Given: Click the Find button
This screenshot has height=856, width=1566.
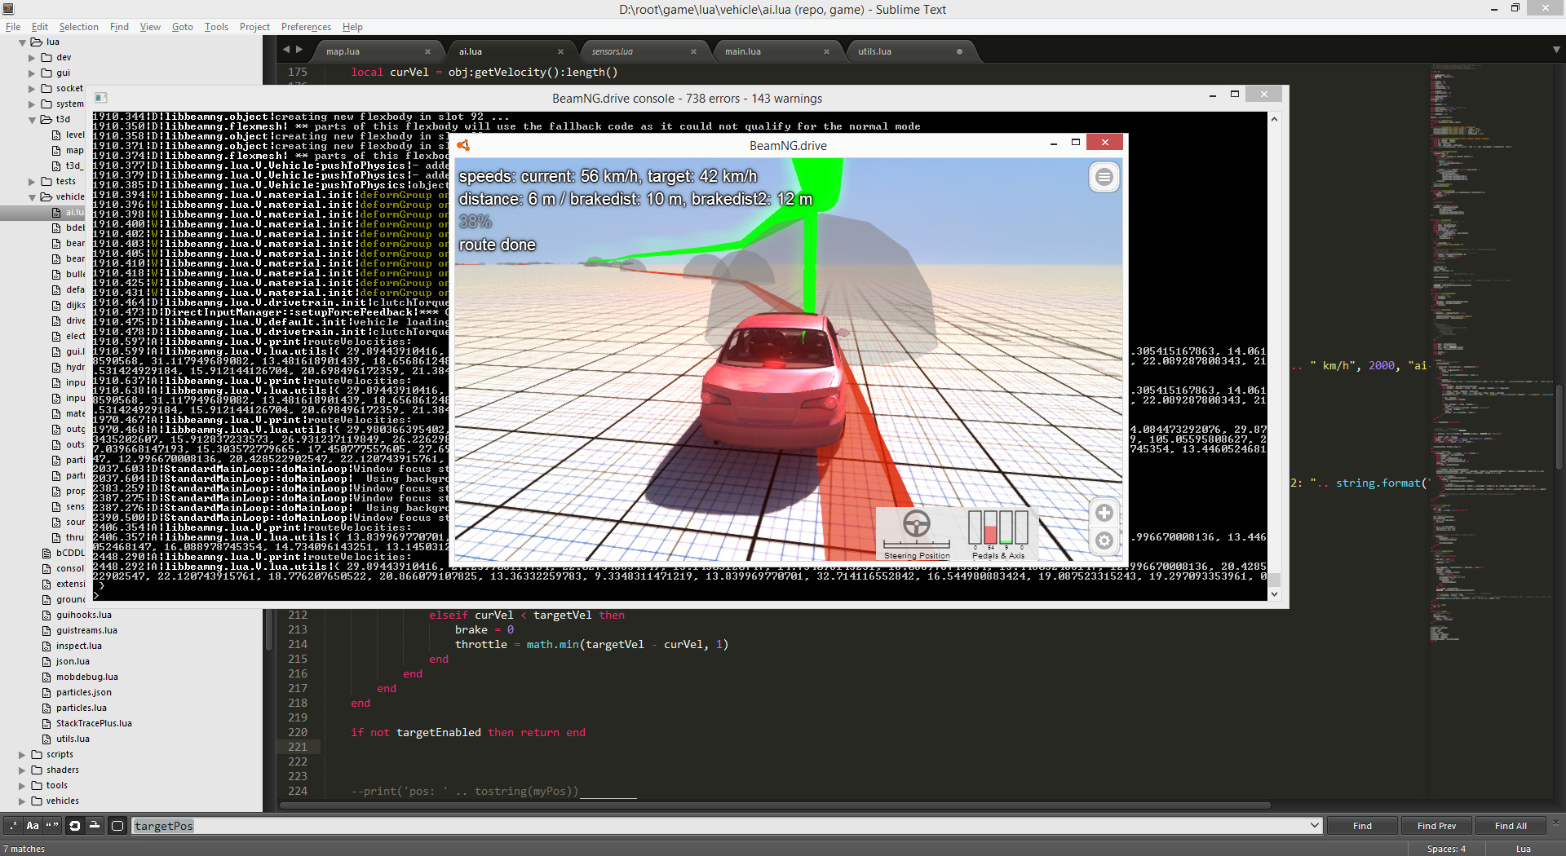Looking at the screenshot, I should click(x=1362, y=826).
